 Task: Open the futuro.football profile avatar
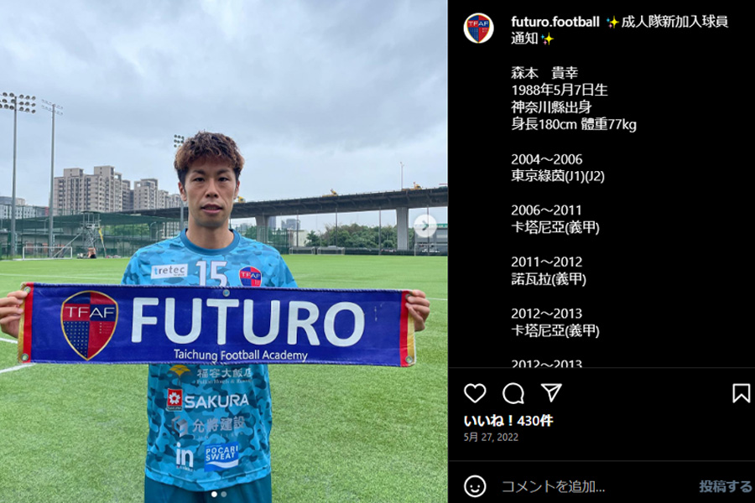coord(479,28)
